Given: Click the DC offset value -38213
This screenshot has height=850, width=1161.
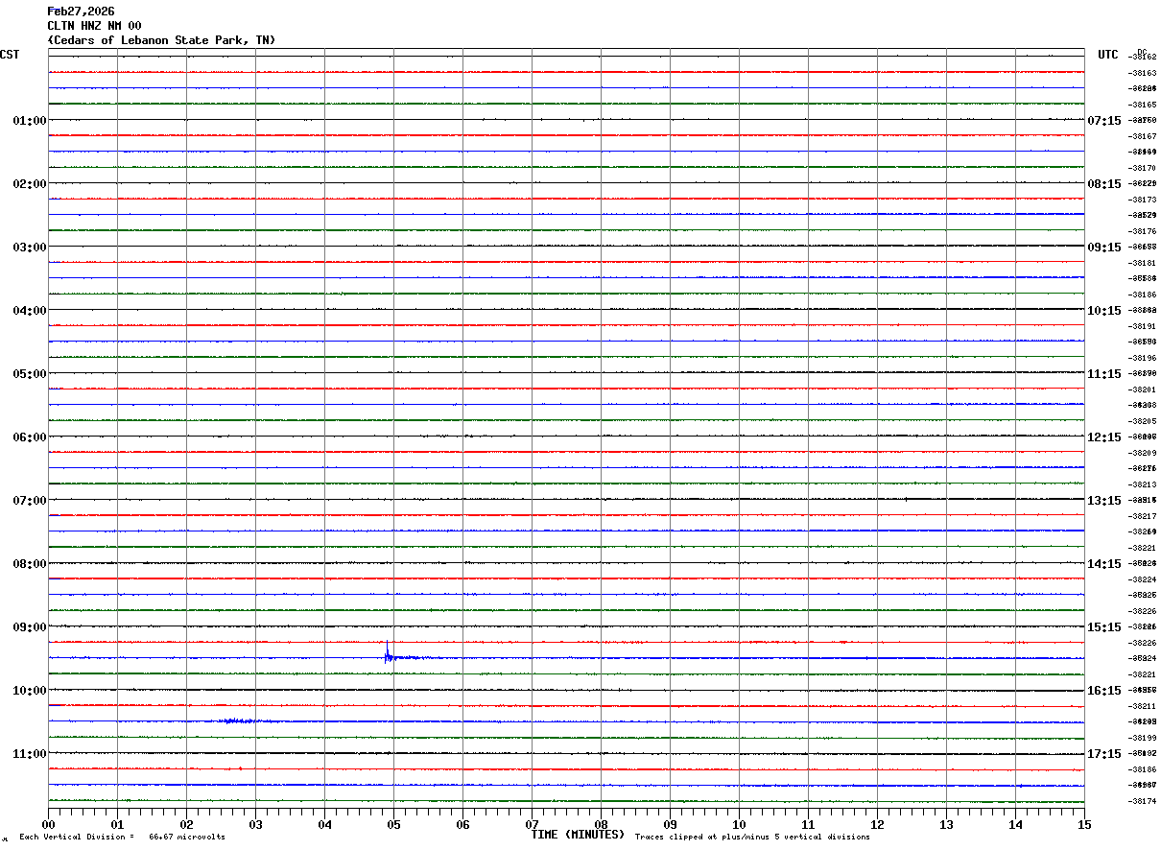Looking at the screenshot, I should 1143,484.
